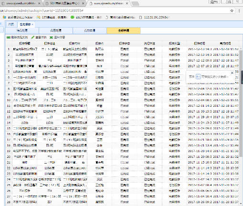Viewport: 243px width, 206px height.
Task: Select the row reported 2017-12-01 14:2
Action: coord(122,106)
